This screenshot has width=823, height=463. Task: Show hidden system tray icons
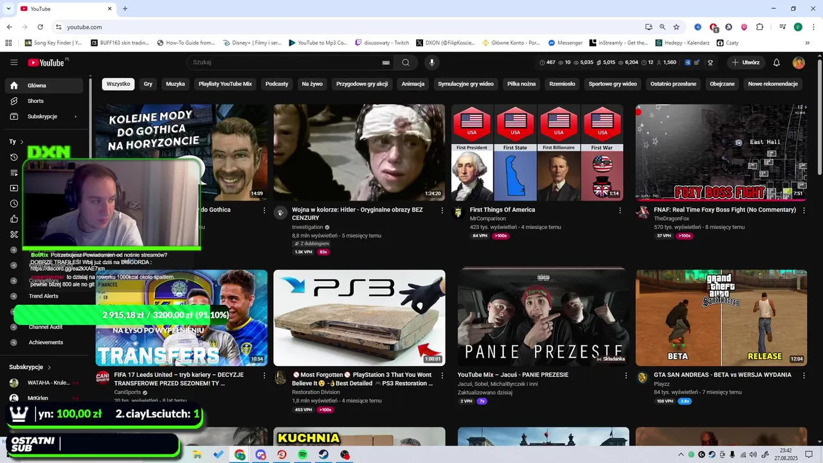pyautogui.click(x=681, y=455)
